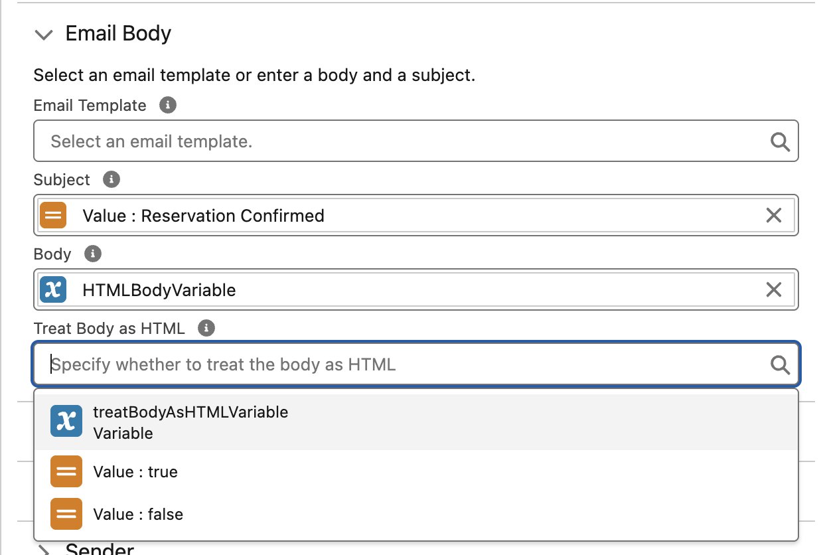Pick the 'Value : false' option
The width and height of the screenshot is (819, 555).
tap(138, 515)
